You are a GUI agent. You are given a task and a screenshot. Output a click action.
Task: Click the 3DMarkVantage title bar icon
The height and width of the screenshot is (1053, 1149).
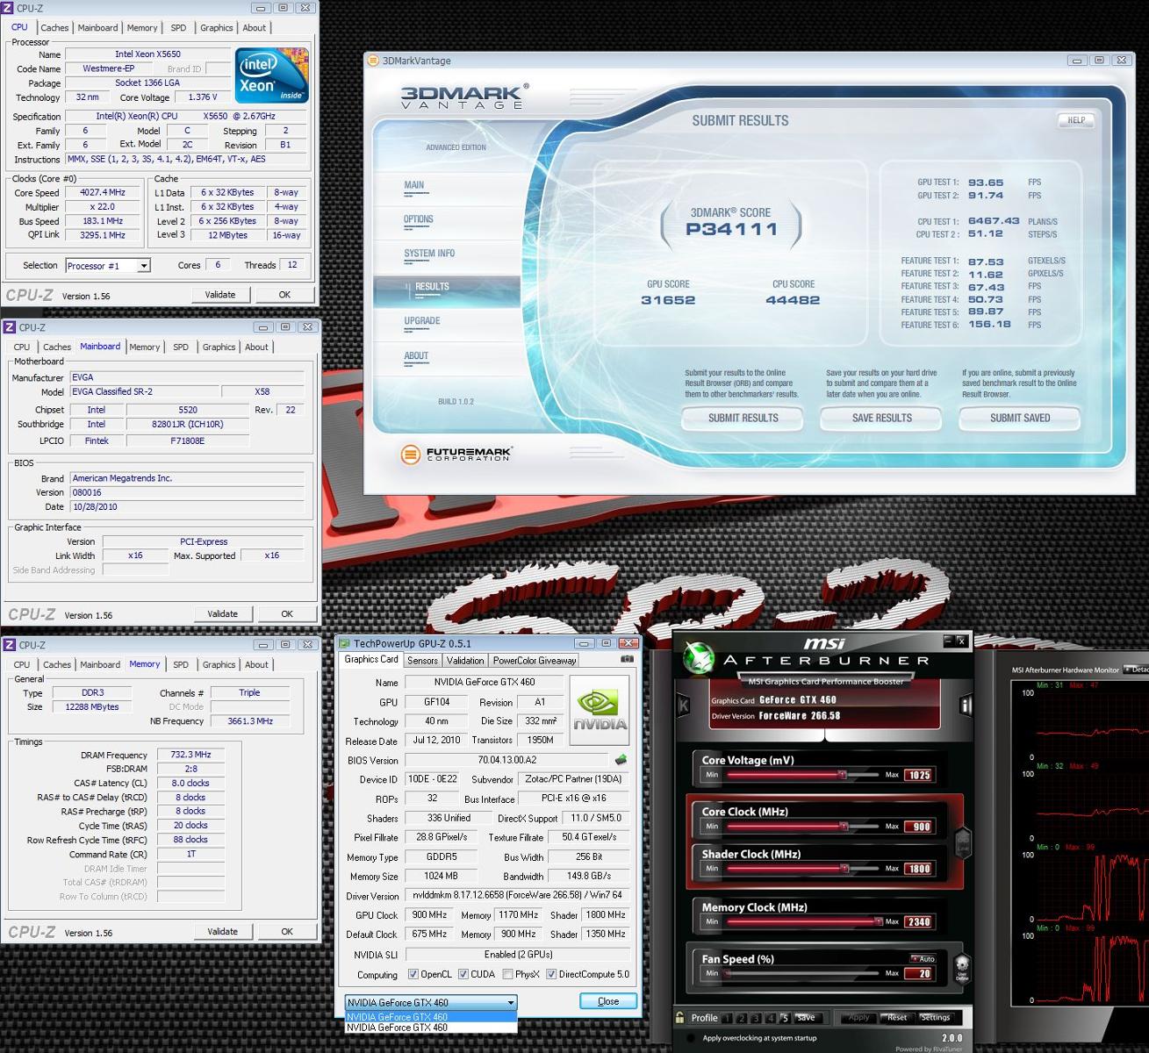(x=374, y=61)
